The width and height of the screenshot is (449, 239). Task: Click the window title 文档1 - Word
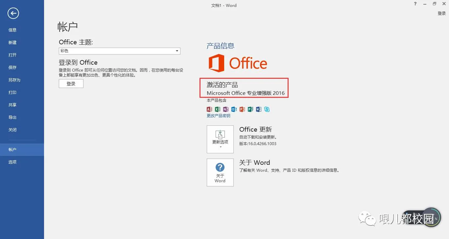click(224, 5)
